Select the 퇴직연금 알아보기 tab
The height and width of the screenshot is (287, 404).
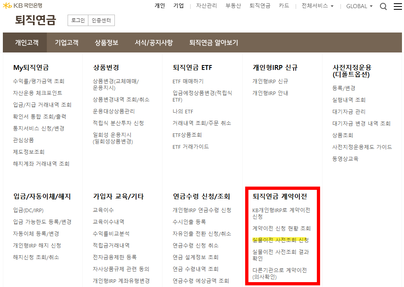click(213, 42)
